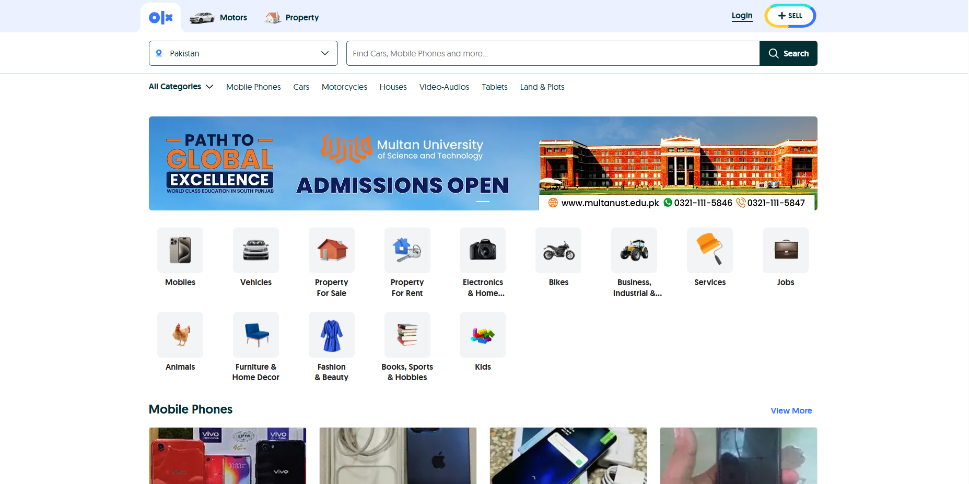Go to Land & Plots in category bar
The width and height of the screenshot is (969, 484).
click(x=542, y=87)
